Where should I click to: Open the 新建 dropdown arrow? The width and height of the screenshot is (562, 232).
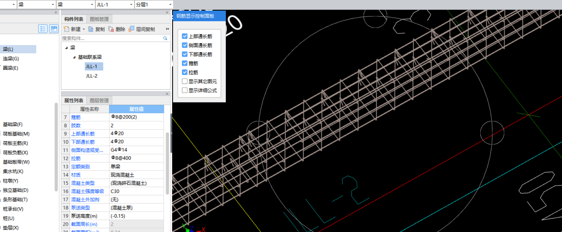click(84, 29)
